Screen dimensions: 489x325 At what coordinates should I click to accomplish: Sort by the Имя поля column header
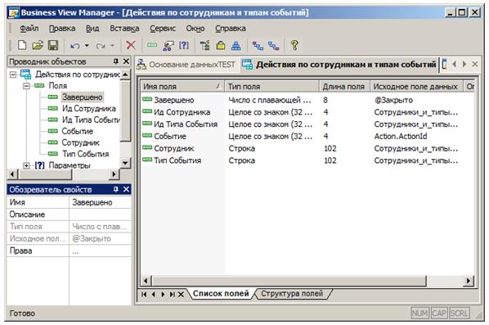tap(182, 87)
